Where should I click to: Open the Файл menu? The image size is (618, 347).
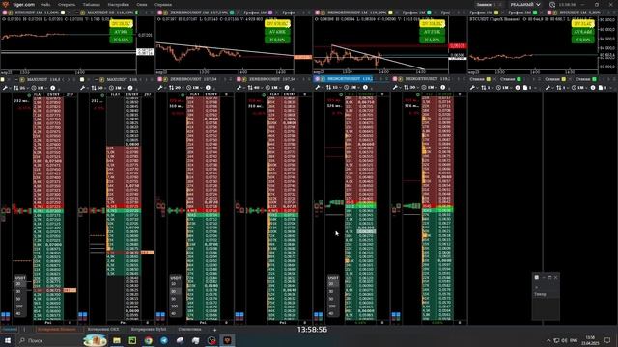click(x=45, y=4)
